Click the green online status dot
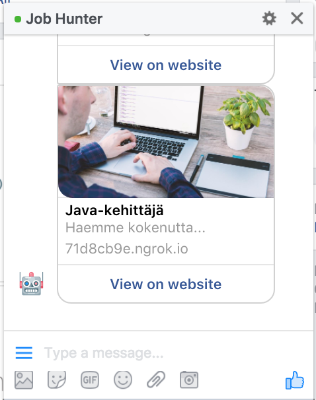This screenshot has width=316, height=400. coord(18,19)
